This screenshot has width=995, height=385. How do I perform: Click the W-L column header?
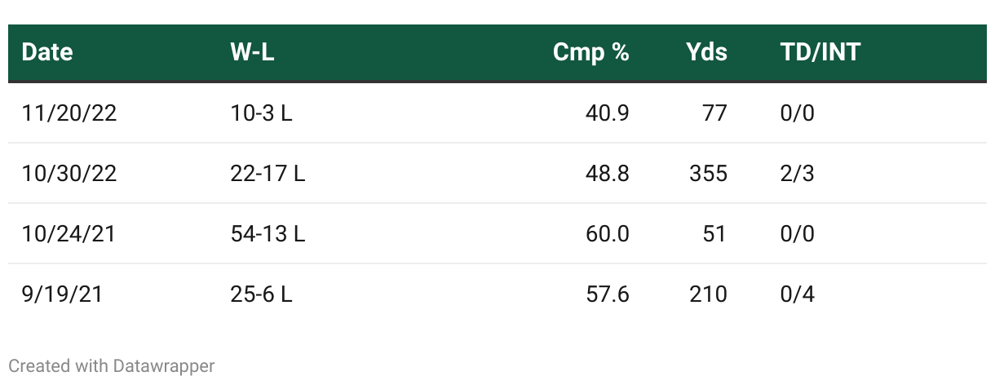[252, 53]
